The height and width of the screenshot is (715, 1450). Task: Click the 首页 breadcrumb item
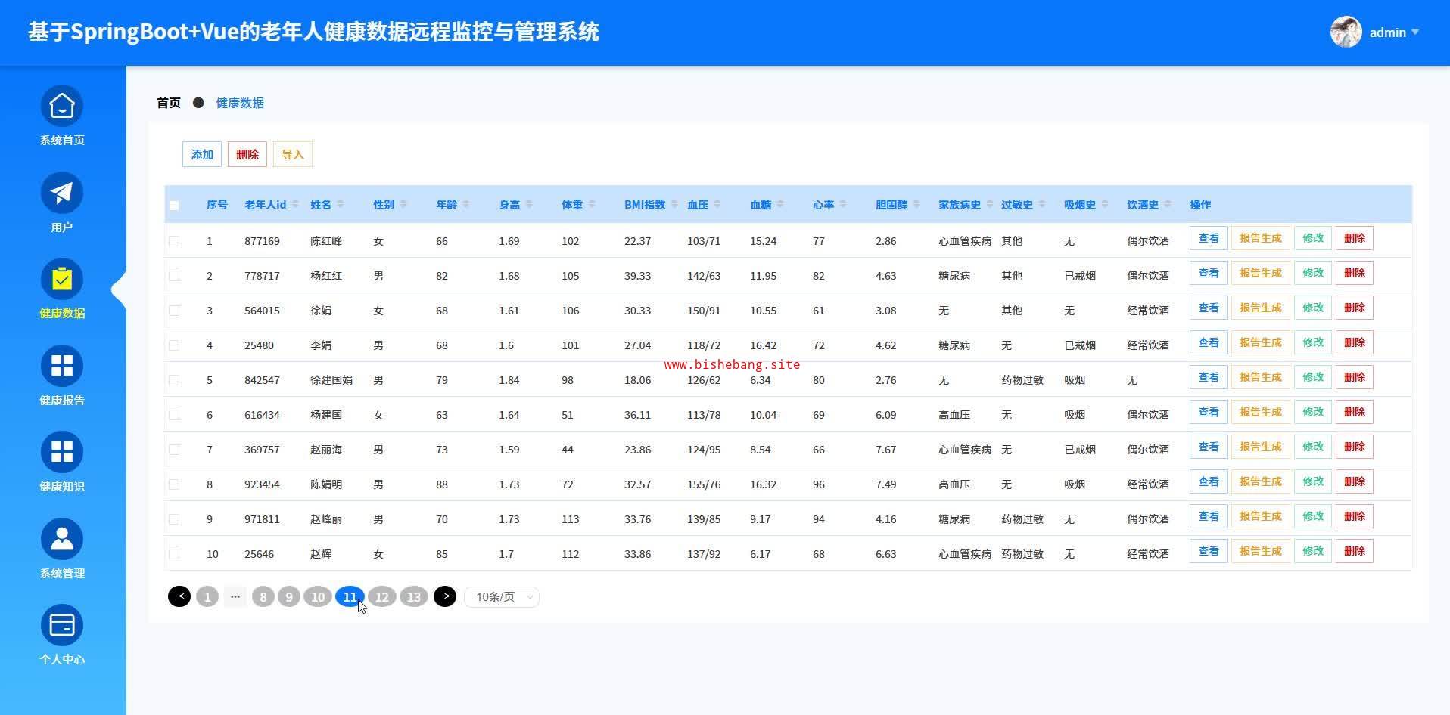(x=169, y=103)
